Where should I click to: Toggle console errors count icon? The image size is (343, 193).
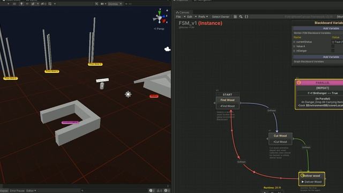tap(167, 191)
